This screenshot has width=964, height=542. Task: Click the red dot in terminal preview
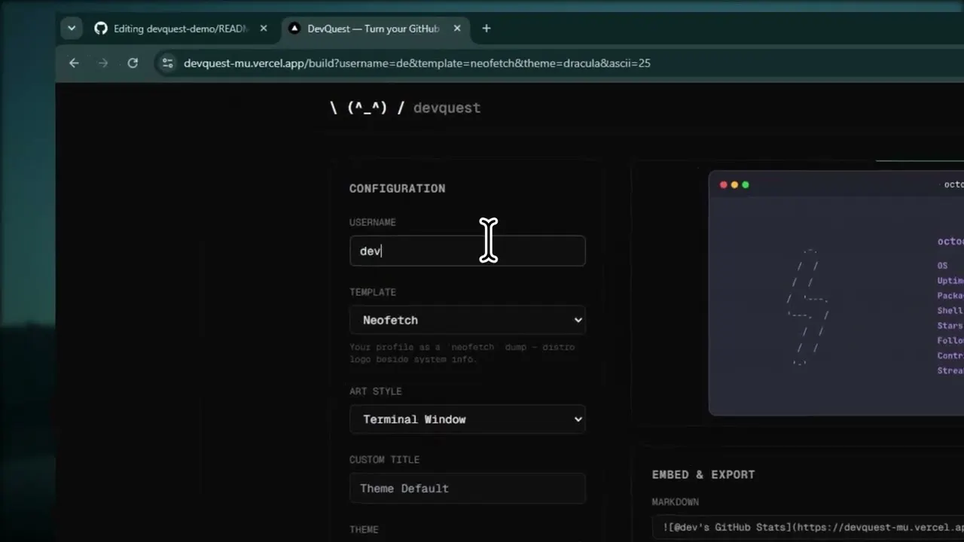click(x=724, y=184)
